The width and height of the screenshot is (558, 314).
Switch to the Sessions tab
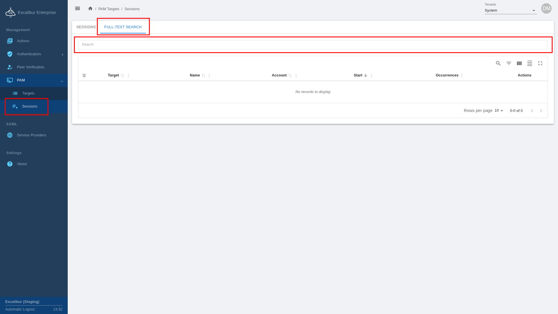(x=86, y=27)
